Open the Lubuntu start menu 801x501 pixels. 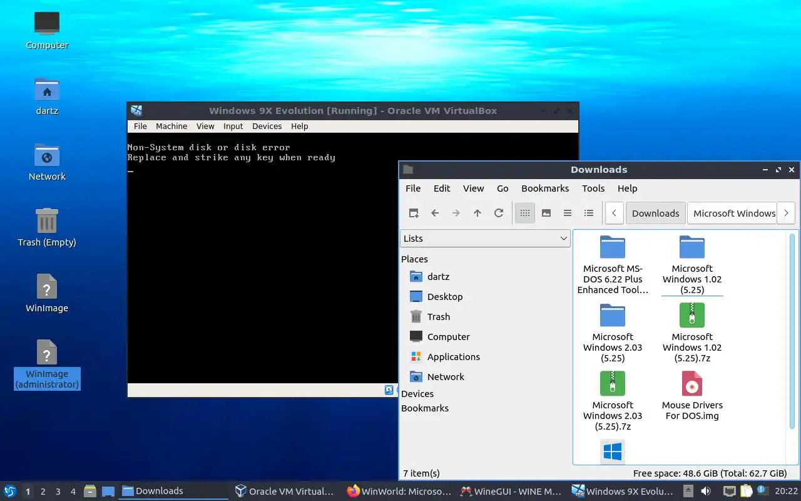coord(10,491)
